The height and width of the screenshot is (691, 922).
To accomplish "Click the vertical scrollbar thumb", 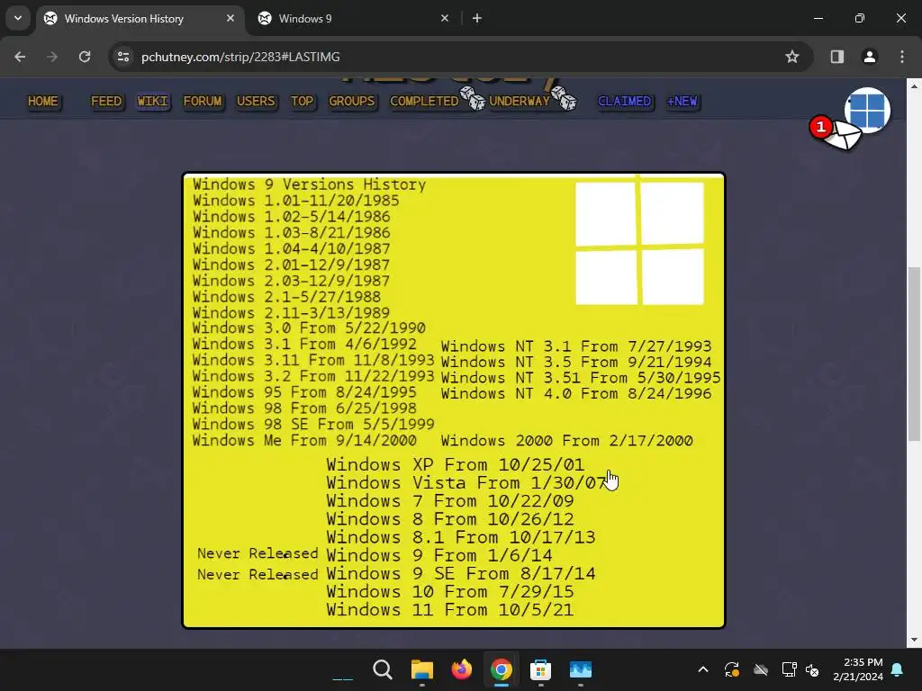I will coord(914,353).
